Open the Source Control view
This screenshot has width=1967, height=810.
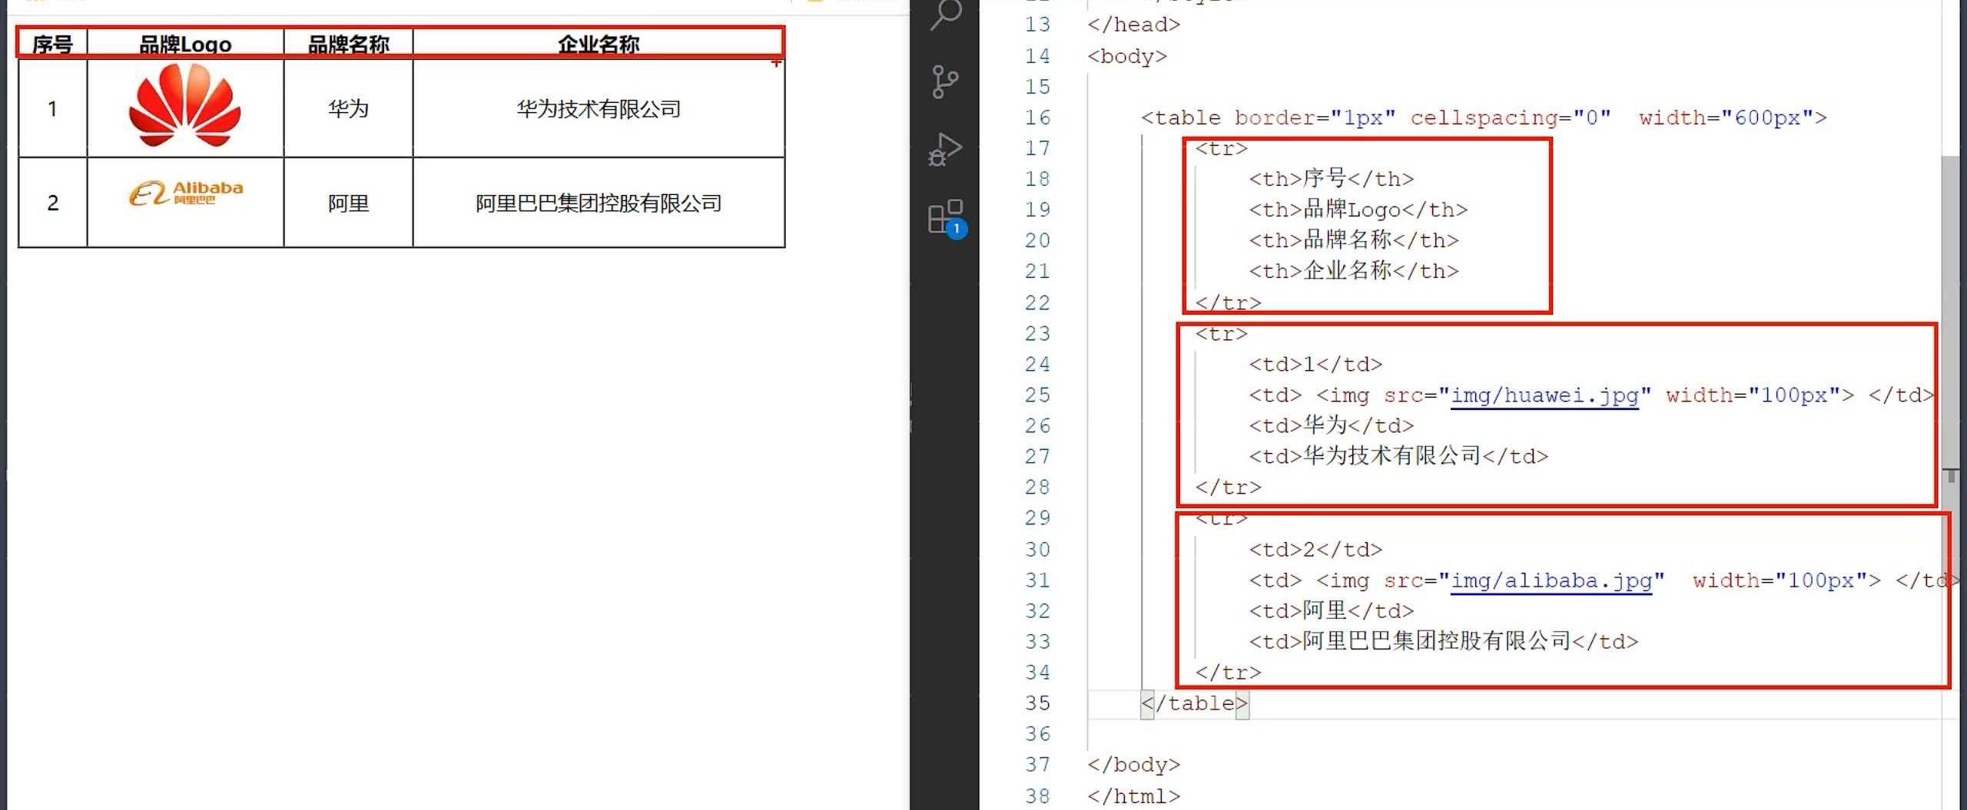click(945, 81)
